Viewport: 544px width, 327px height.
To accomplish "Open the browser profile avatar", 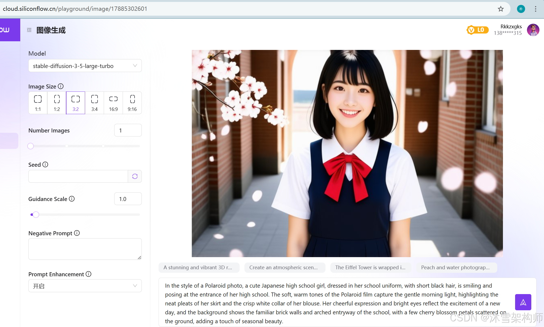I will [x=521, y=9].
